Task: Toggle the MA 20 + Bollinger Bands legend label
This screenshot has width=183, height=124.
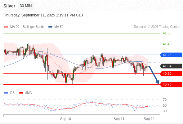Action: [x=27, y=27]
